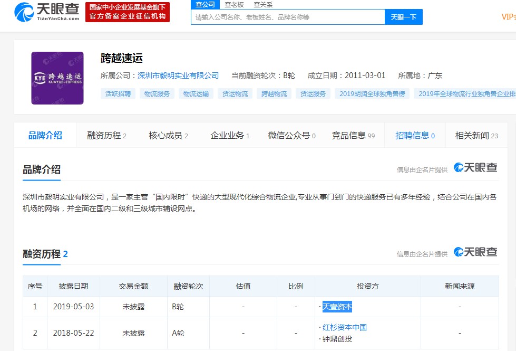
Task: Click the 披露日期 column header
Action: 73,286
